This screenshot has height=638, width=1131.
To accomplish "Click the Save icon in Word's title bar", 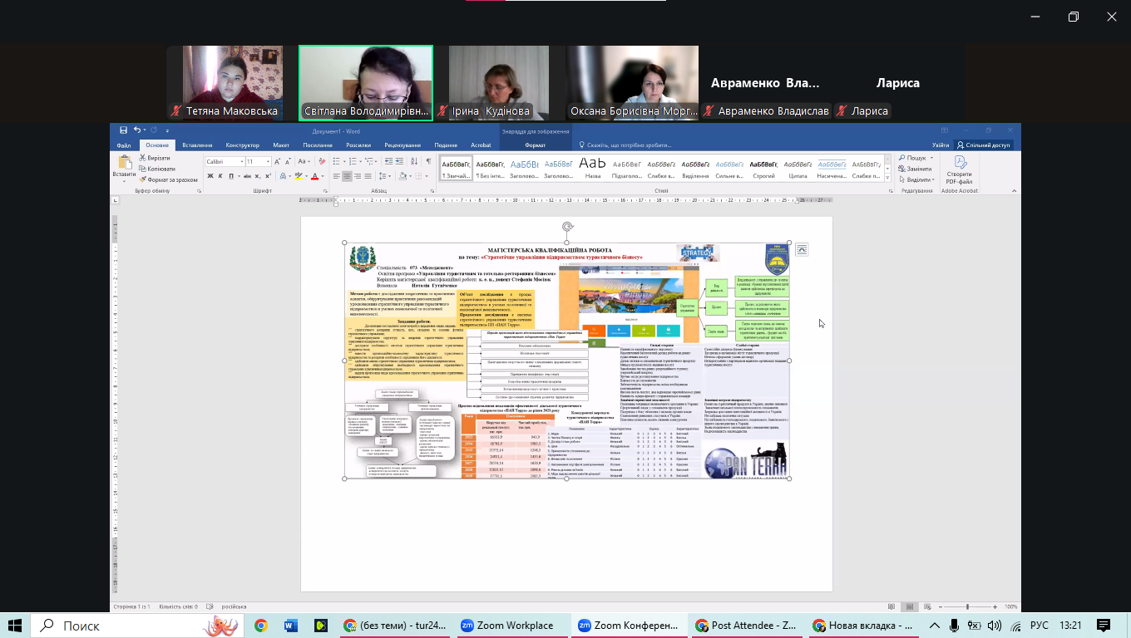I will [x=123, y=130].
